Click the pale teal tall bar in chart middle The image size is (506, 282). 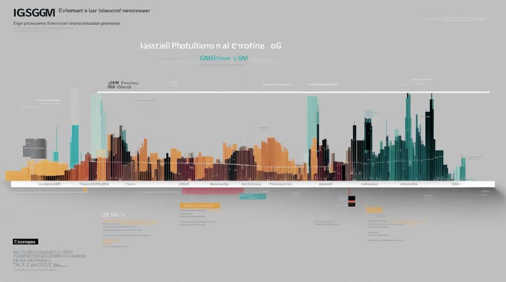(x=312, y=123)
